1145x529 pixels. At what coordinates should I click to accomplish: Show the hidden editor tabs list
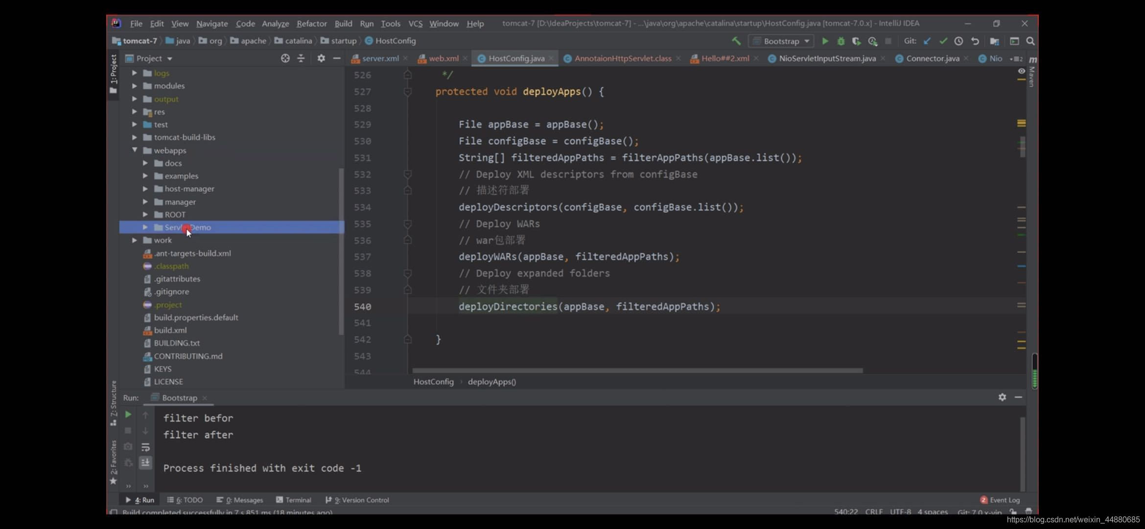point(1016,59)
